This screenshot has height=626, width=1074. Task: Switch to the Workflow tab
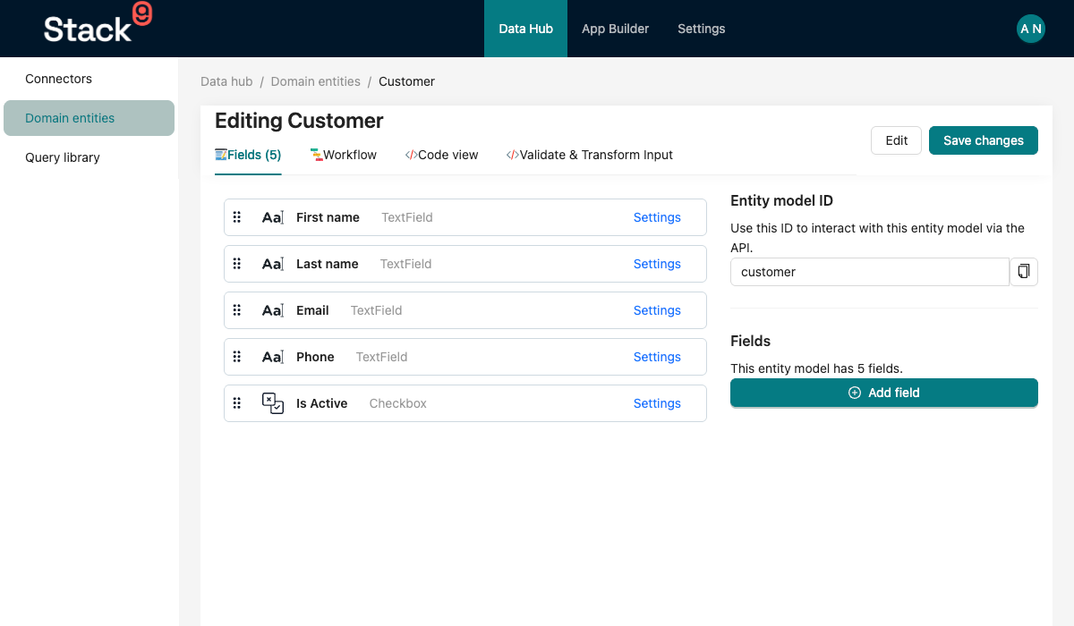tap(344, 155)
